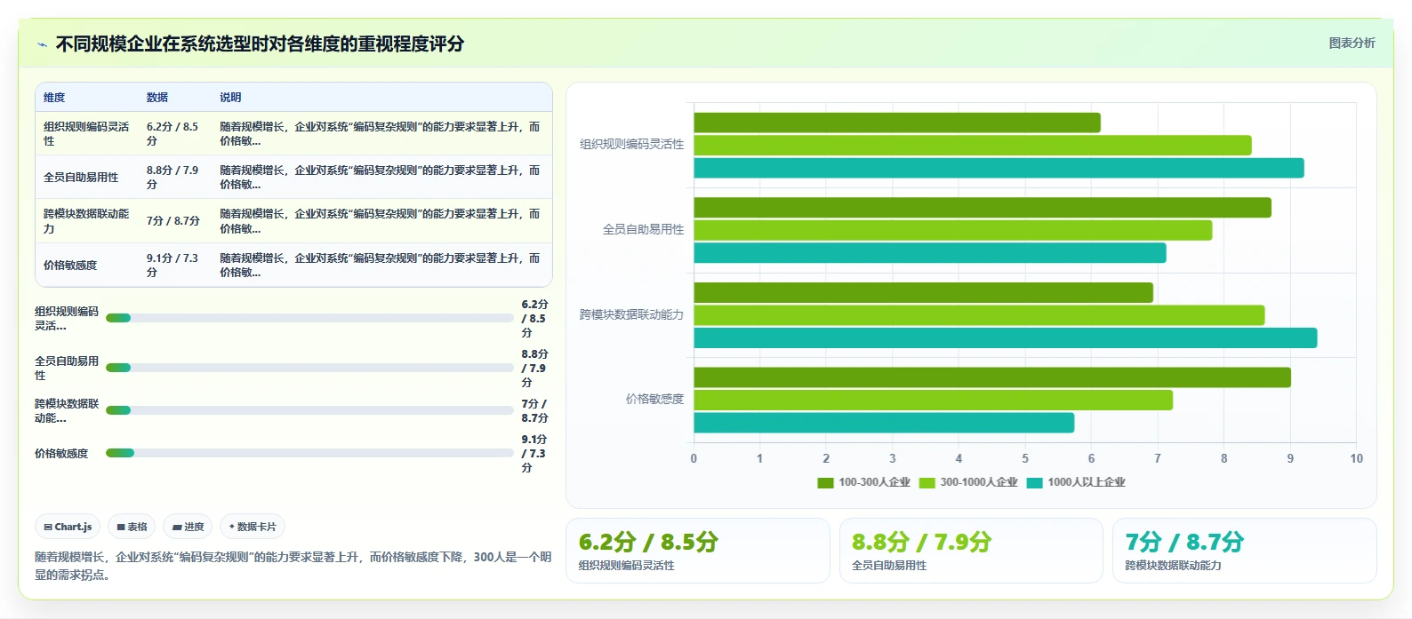This screenshot has width=1412, height=619.
Task: Click the 价格敏感度 progress bar
Action: point(309,453)
